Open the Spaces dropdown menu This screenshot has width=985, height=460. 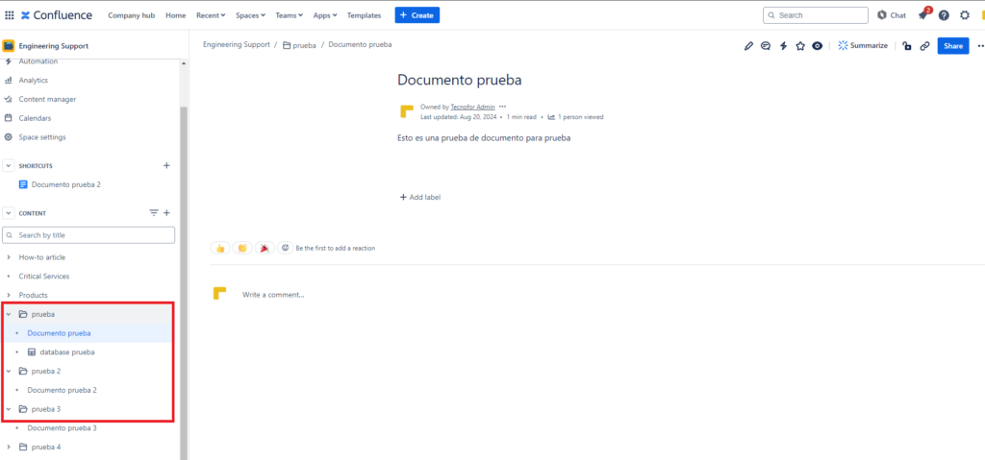pos(251,15)
